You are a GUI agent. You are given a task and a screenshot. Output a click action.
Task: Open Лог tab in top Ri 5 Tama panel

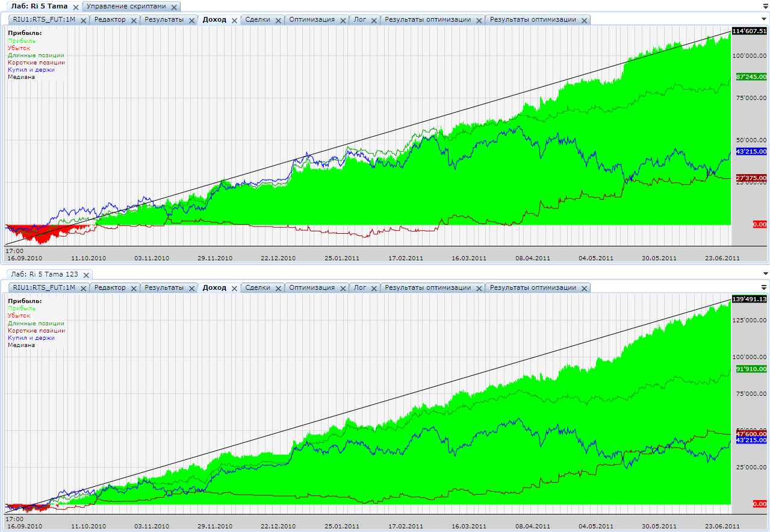coord(360,19)
